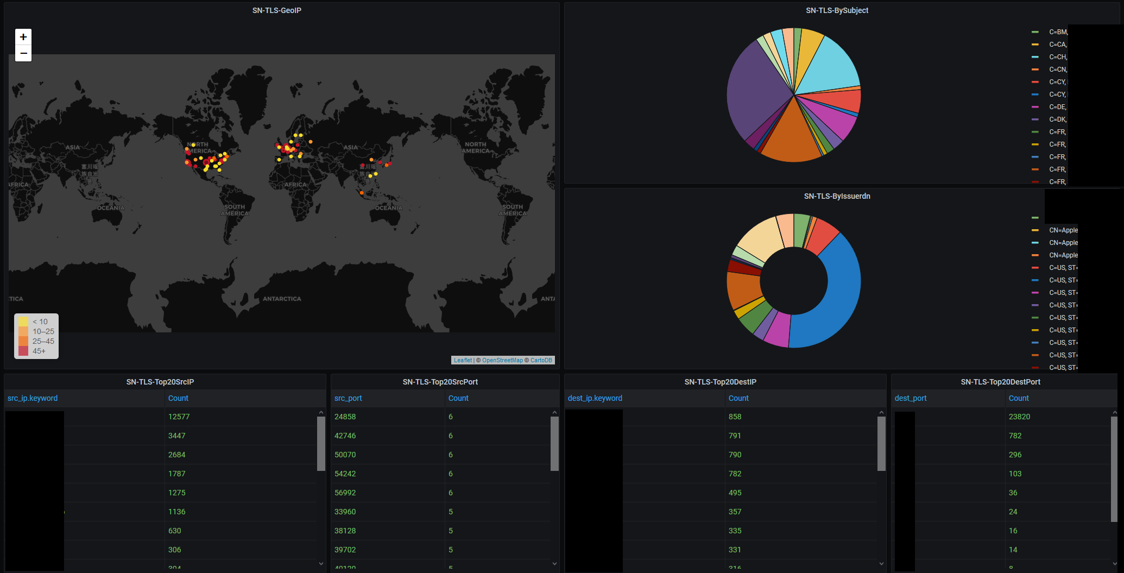Select the count value 1136 in Top20SrcIP
Screen dimensions: 1124x573
pyautogui.click(x=177, y=512)
